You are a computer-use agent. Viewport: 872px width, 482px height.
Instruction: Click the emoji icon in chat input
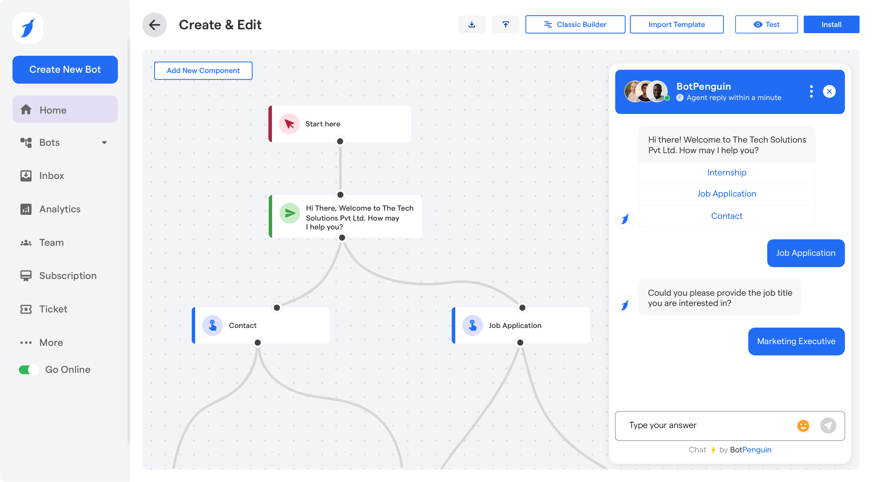click(804, 426)
